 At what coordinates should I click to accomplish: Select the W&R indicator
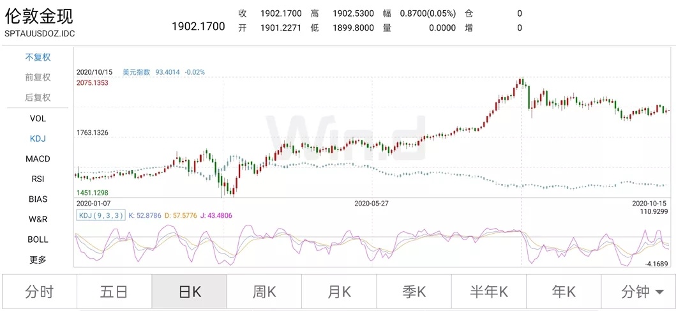[x=38, y=219]
